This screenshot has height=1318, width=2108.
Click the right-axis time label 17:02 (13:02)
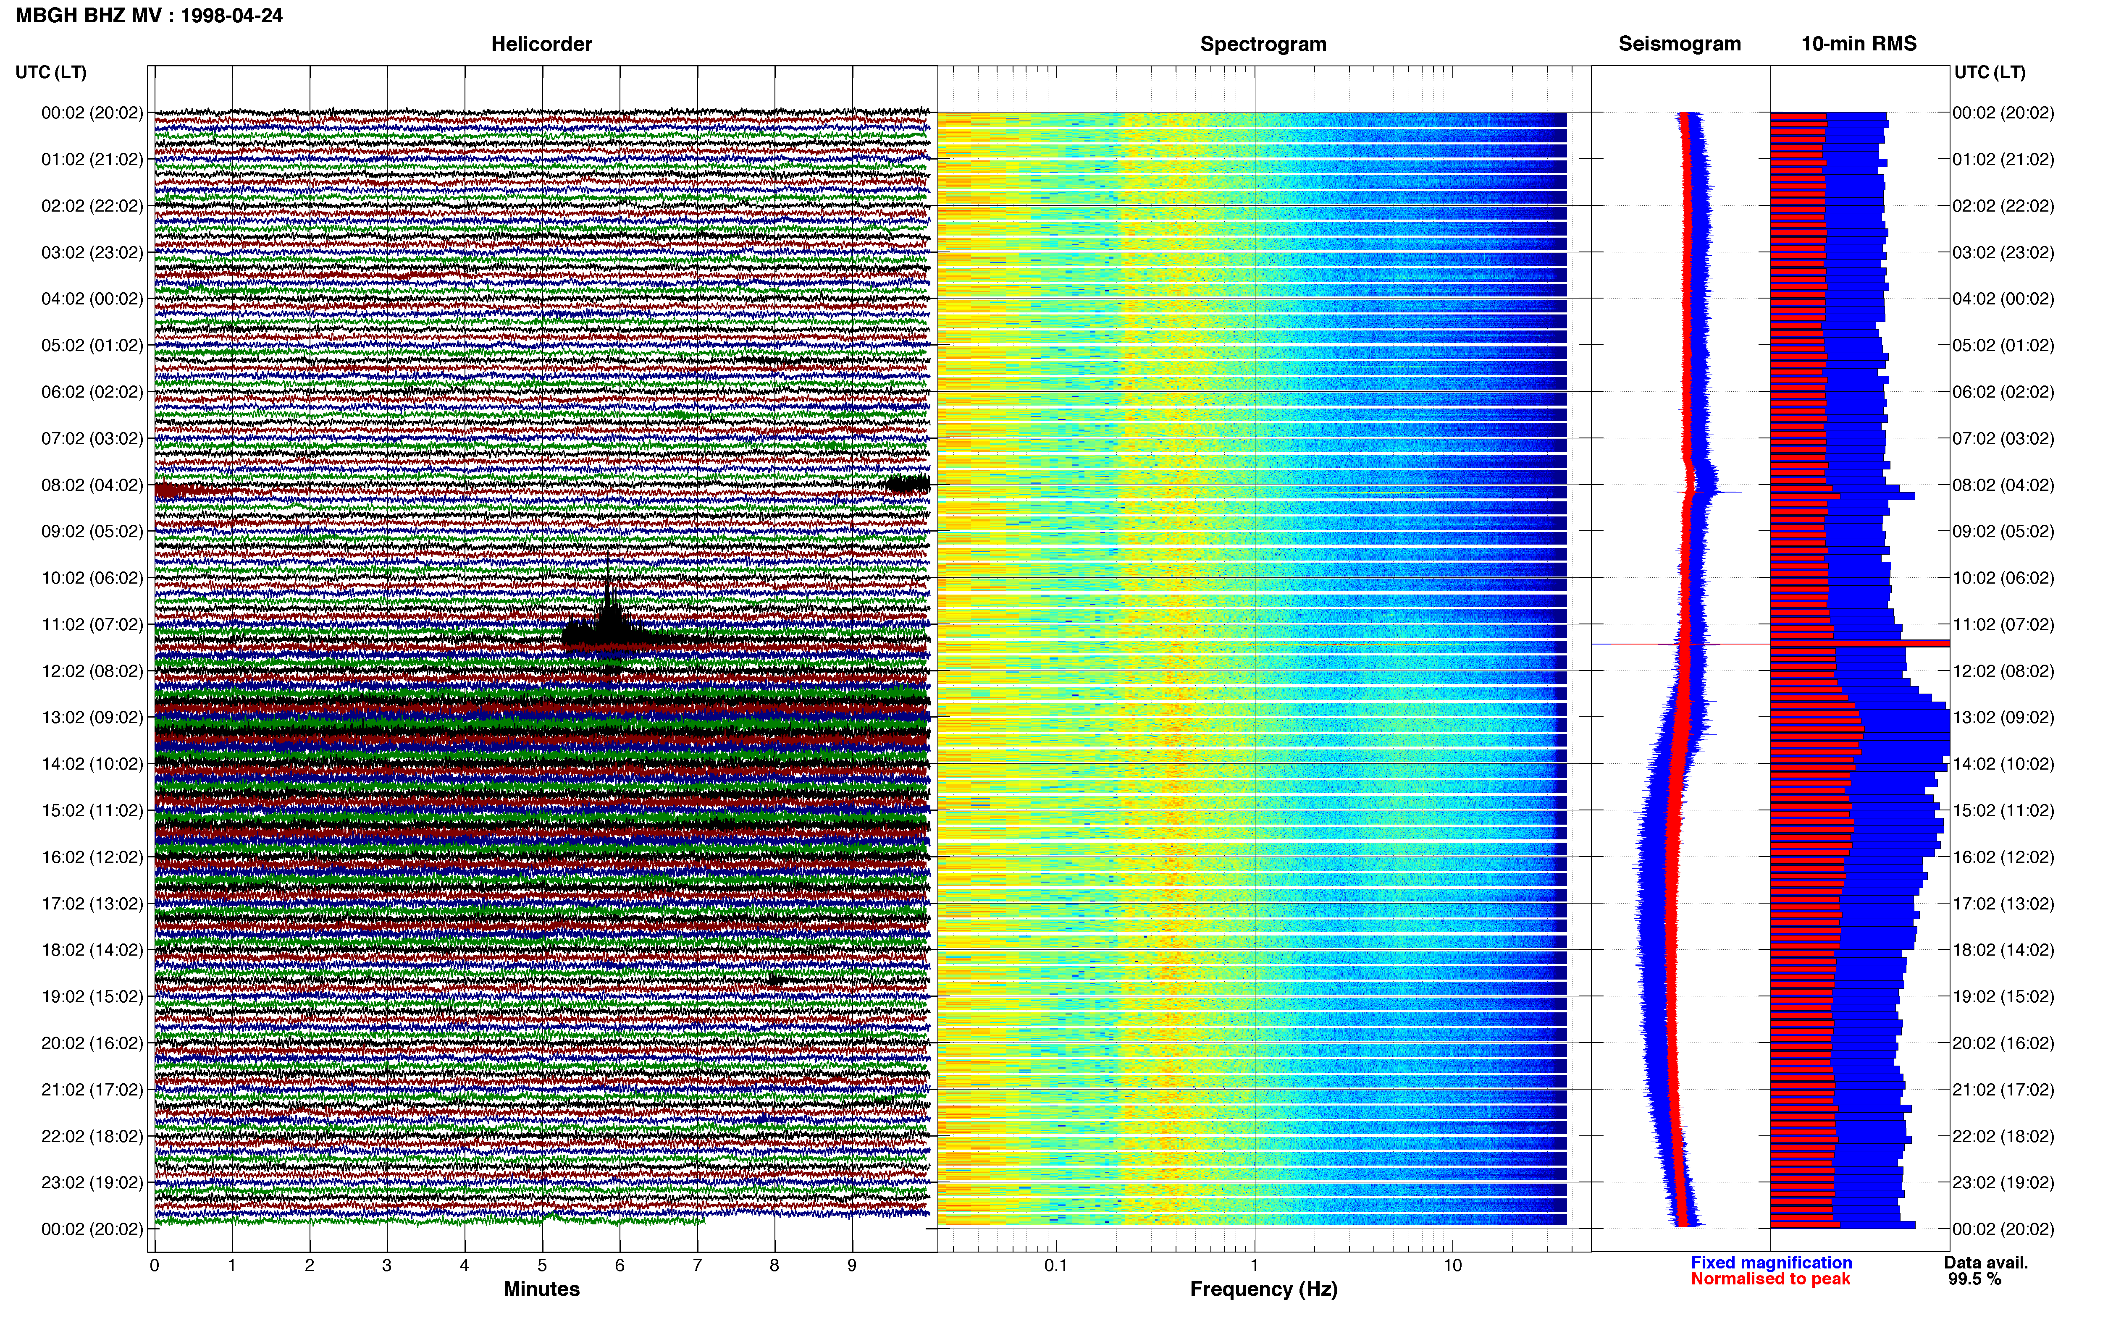point(2003,903)
